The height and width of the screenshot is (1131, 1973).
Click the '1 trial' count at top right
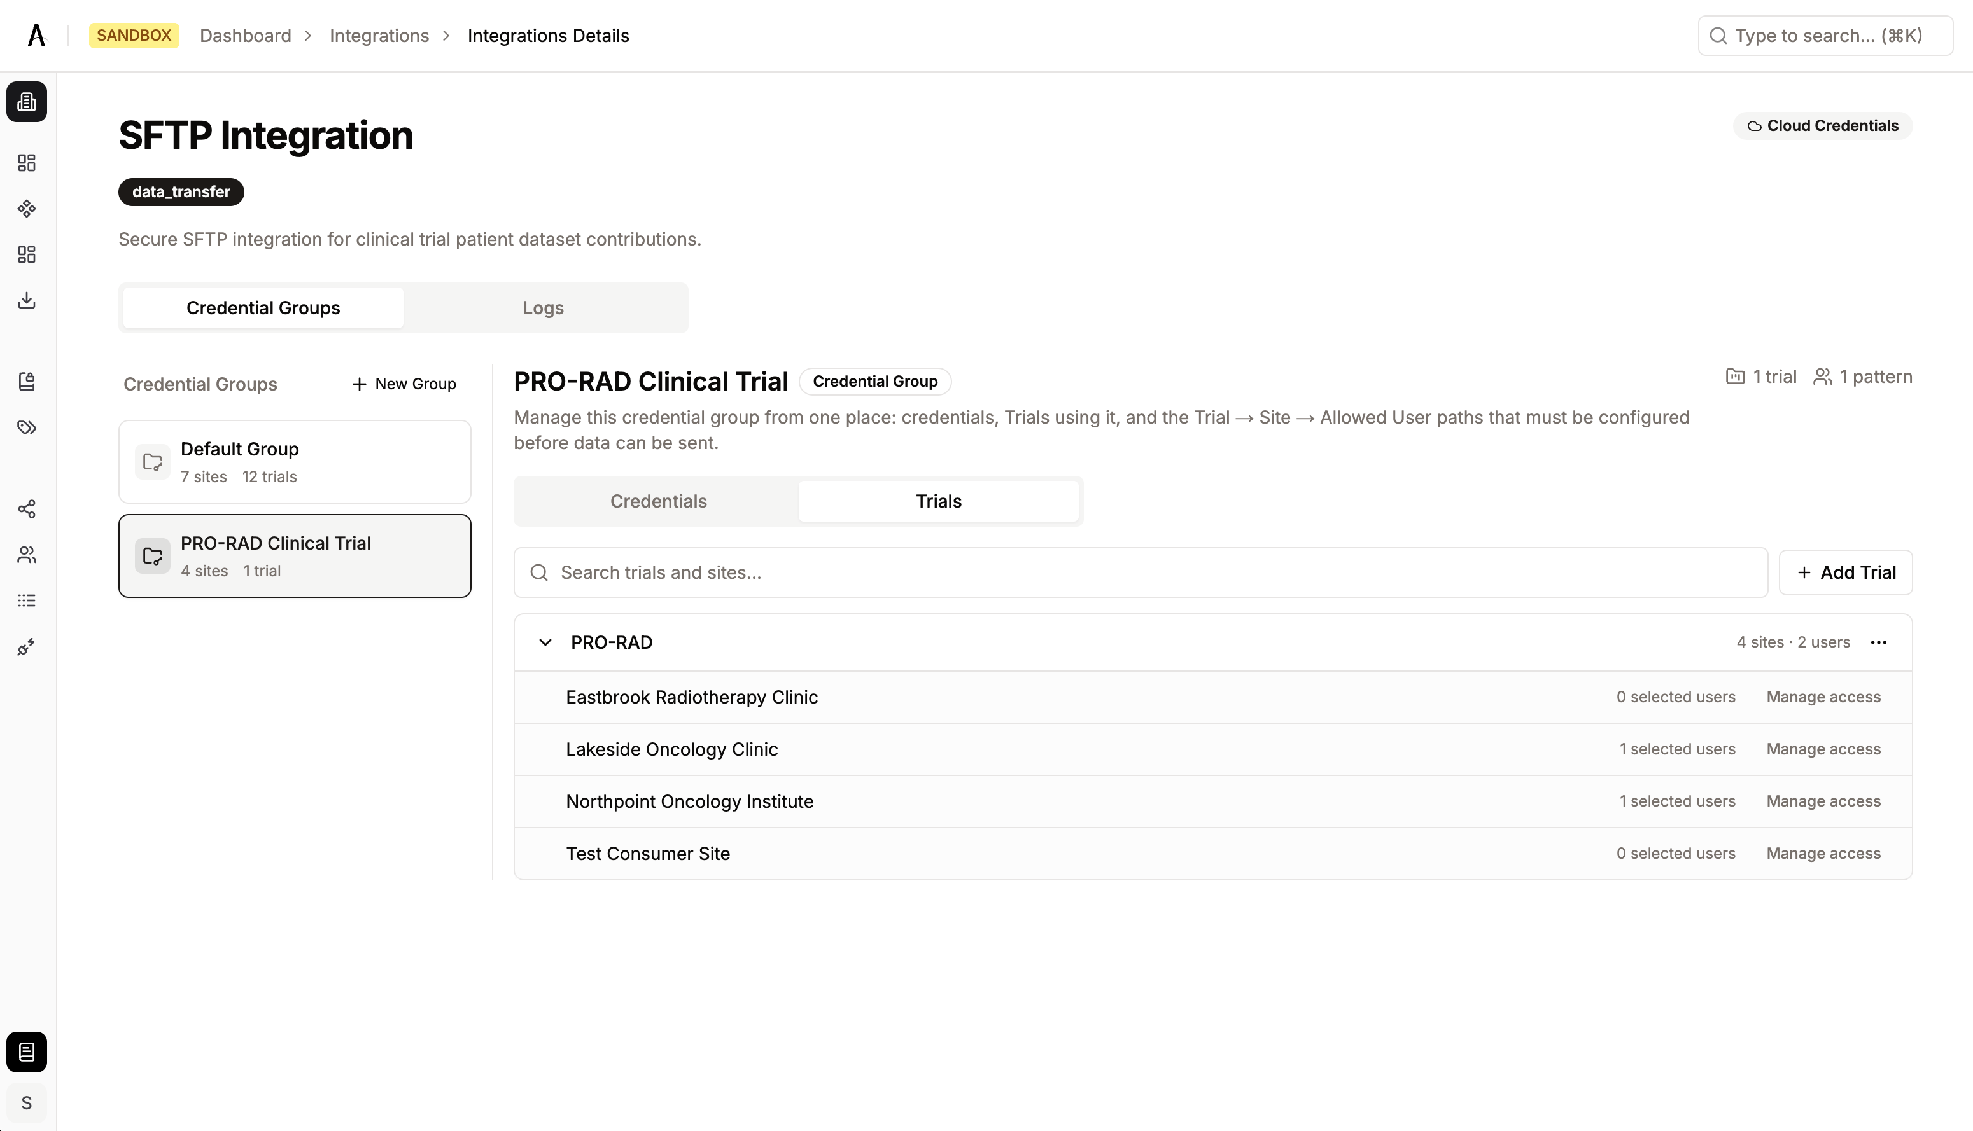point(1761,377)
